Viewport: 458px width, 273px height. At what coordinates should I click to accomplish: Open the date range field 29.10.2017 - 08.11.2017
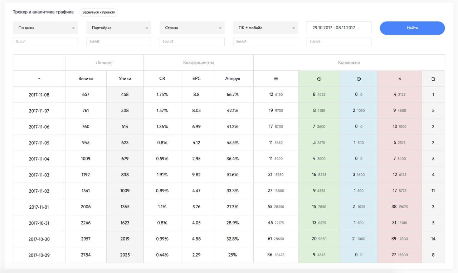tap(339, 28)
